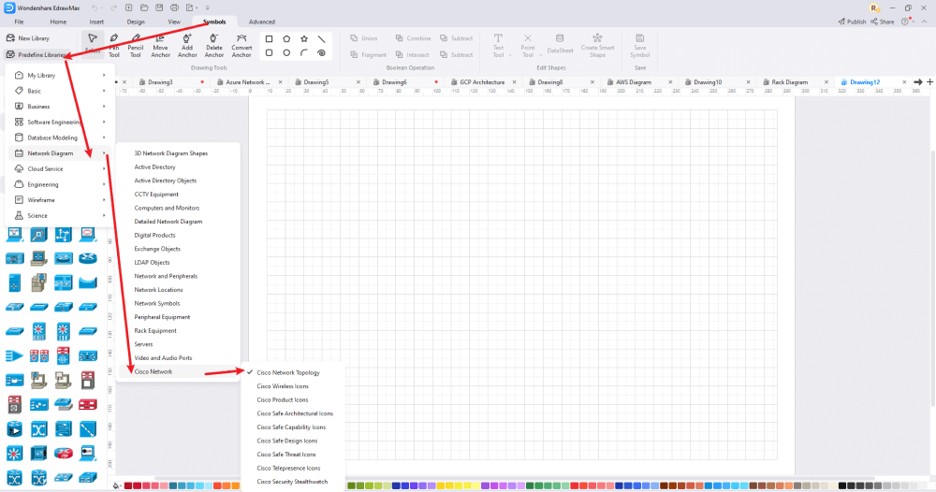Open the Rack Diagram document tab
Viewport: 936px width, 492px height.
tap(789, 82)
